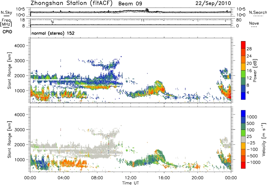The image size is (267, 185).
Task: Click the '100' tick on Velocity colorbar
Action: pos(251,130)
